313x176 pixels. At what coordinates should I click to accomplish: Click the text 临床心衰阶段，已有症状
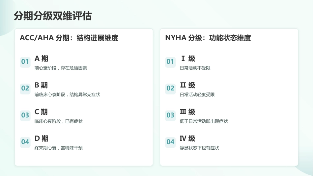click(x=59, y=121)
